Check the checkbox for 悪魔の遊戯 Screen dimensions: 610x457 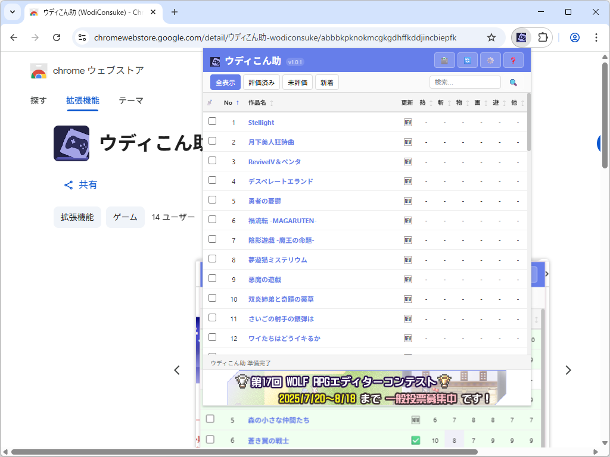click(x=212, y=278)
